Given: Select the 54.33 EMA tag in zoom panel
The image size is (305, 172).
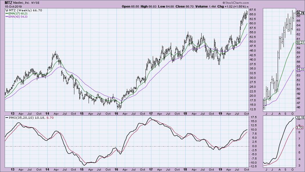Looking at the screenshot, I should [x=300, y=69].
